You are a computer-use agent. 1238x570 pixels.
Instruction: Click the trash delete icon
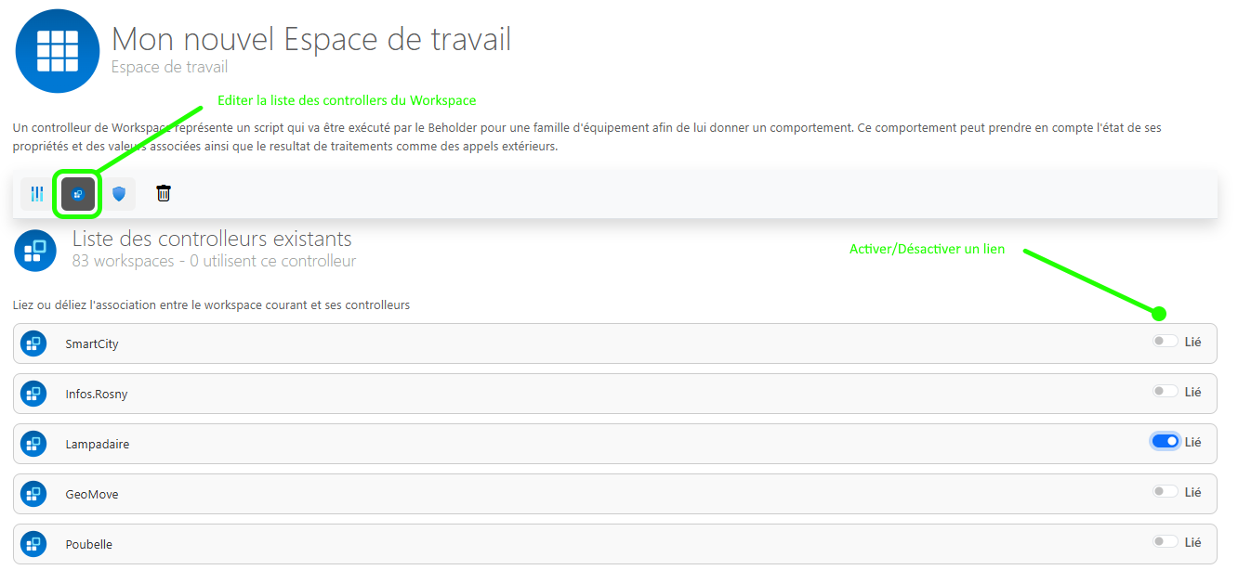pos(164,193)
